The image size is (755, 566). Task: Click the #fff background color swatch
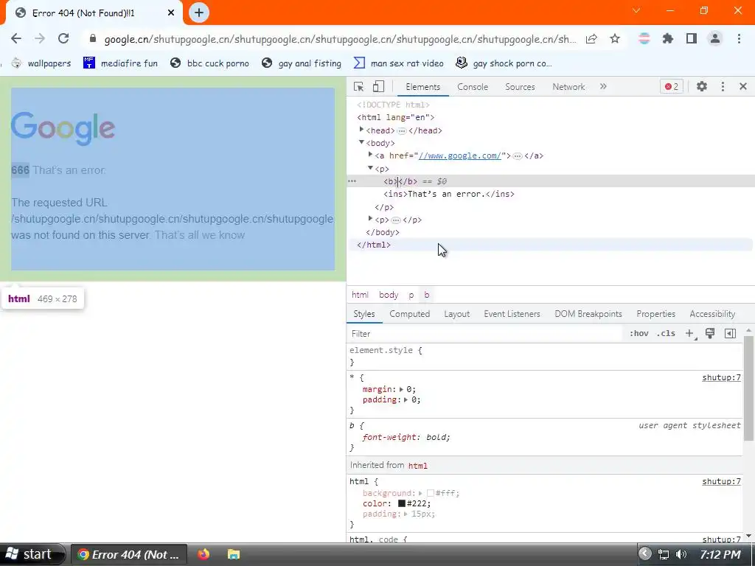(x=431, y=493)
